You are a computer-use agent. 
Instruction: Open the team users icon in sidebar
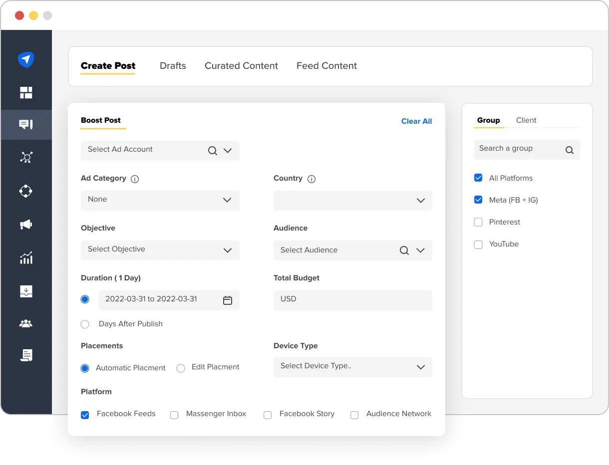pyautogui.click(x=26, y=324)
